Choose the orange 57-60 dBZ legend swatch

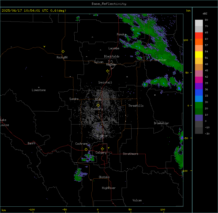click(x=199, y=42)
